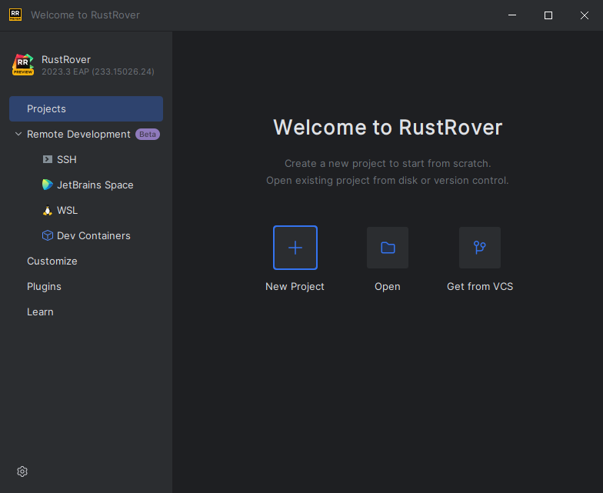Click the SSH terminal icon

pos(48,160)
